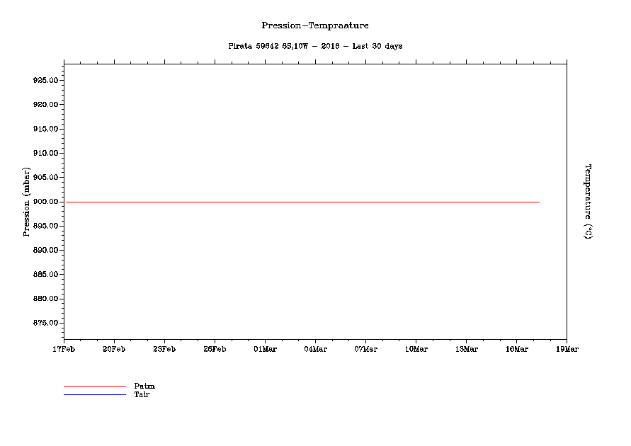The image size is (631, 446).
Task: Click the 900.00 pressure axis value
Action: (x=45, y=202)
